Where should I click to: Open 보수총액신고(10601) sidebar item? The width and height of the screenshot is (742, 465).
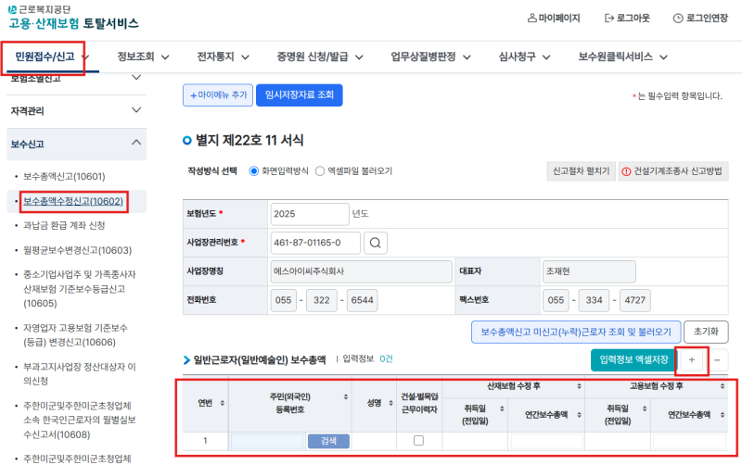pos(64,176)
